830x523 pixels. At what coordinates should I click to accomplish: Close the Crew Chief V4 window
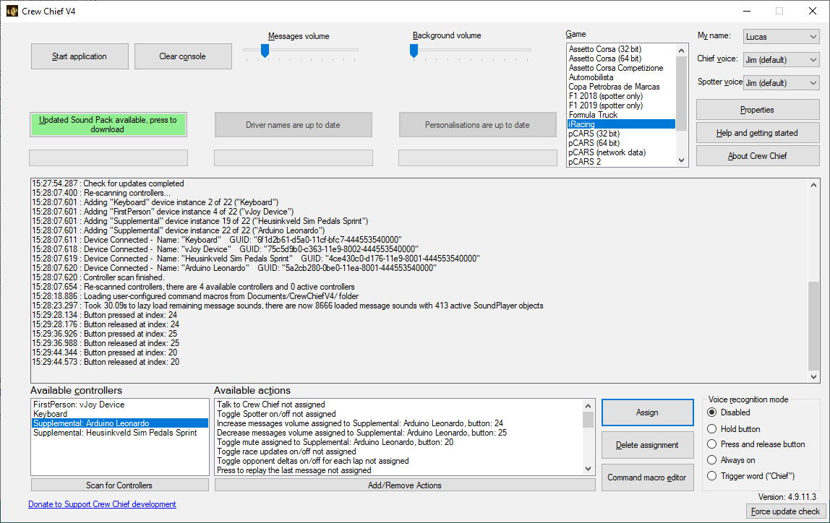click(813, 11)
